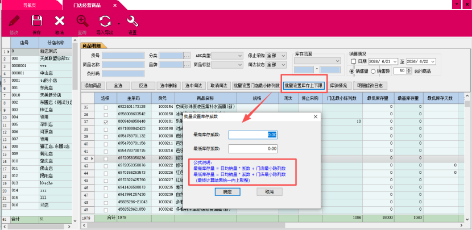Click the 反选 button

click(143, 86)
